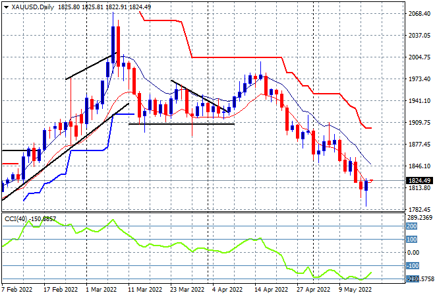The width and height of the screenshot is (435, 297).
Task: Click the 9 May 2022 date label
Action: [x=355, y=290]
